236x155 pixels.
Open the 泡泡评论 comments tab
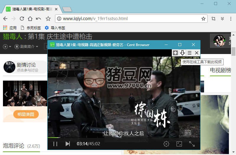(x=14, y=146)
